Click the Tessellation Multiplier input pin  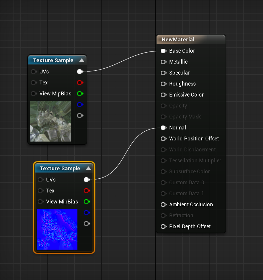point(164,161)
